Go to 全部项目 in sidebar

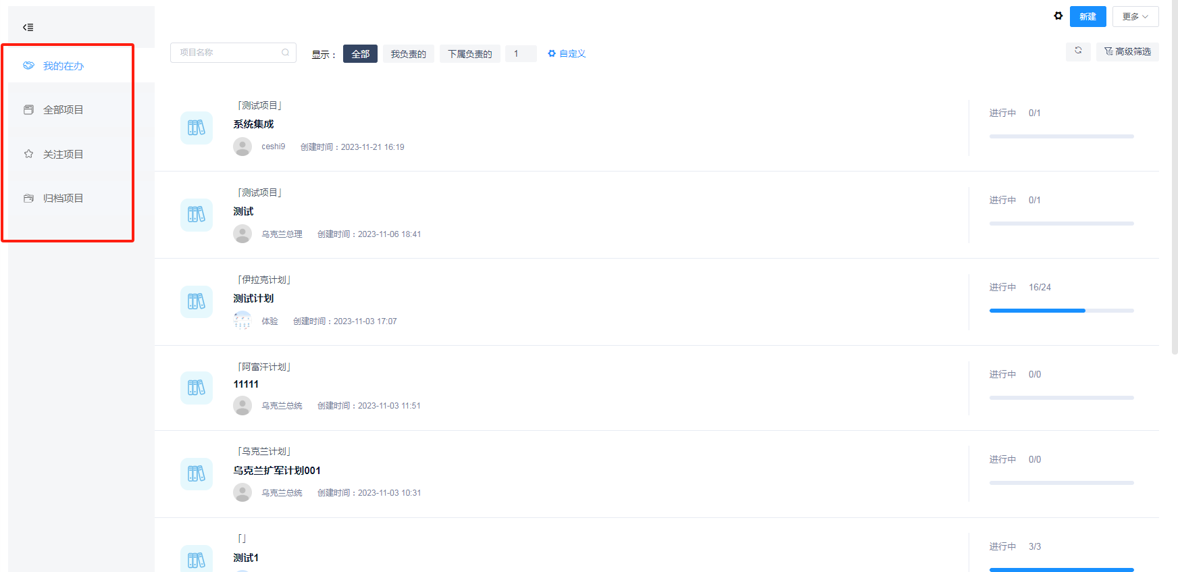click(63, 110)
